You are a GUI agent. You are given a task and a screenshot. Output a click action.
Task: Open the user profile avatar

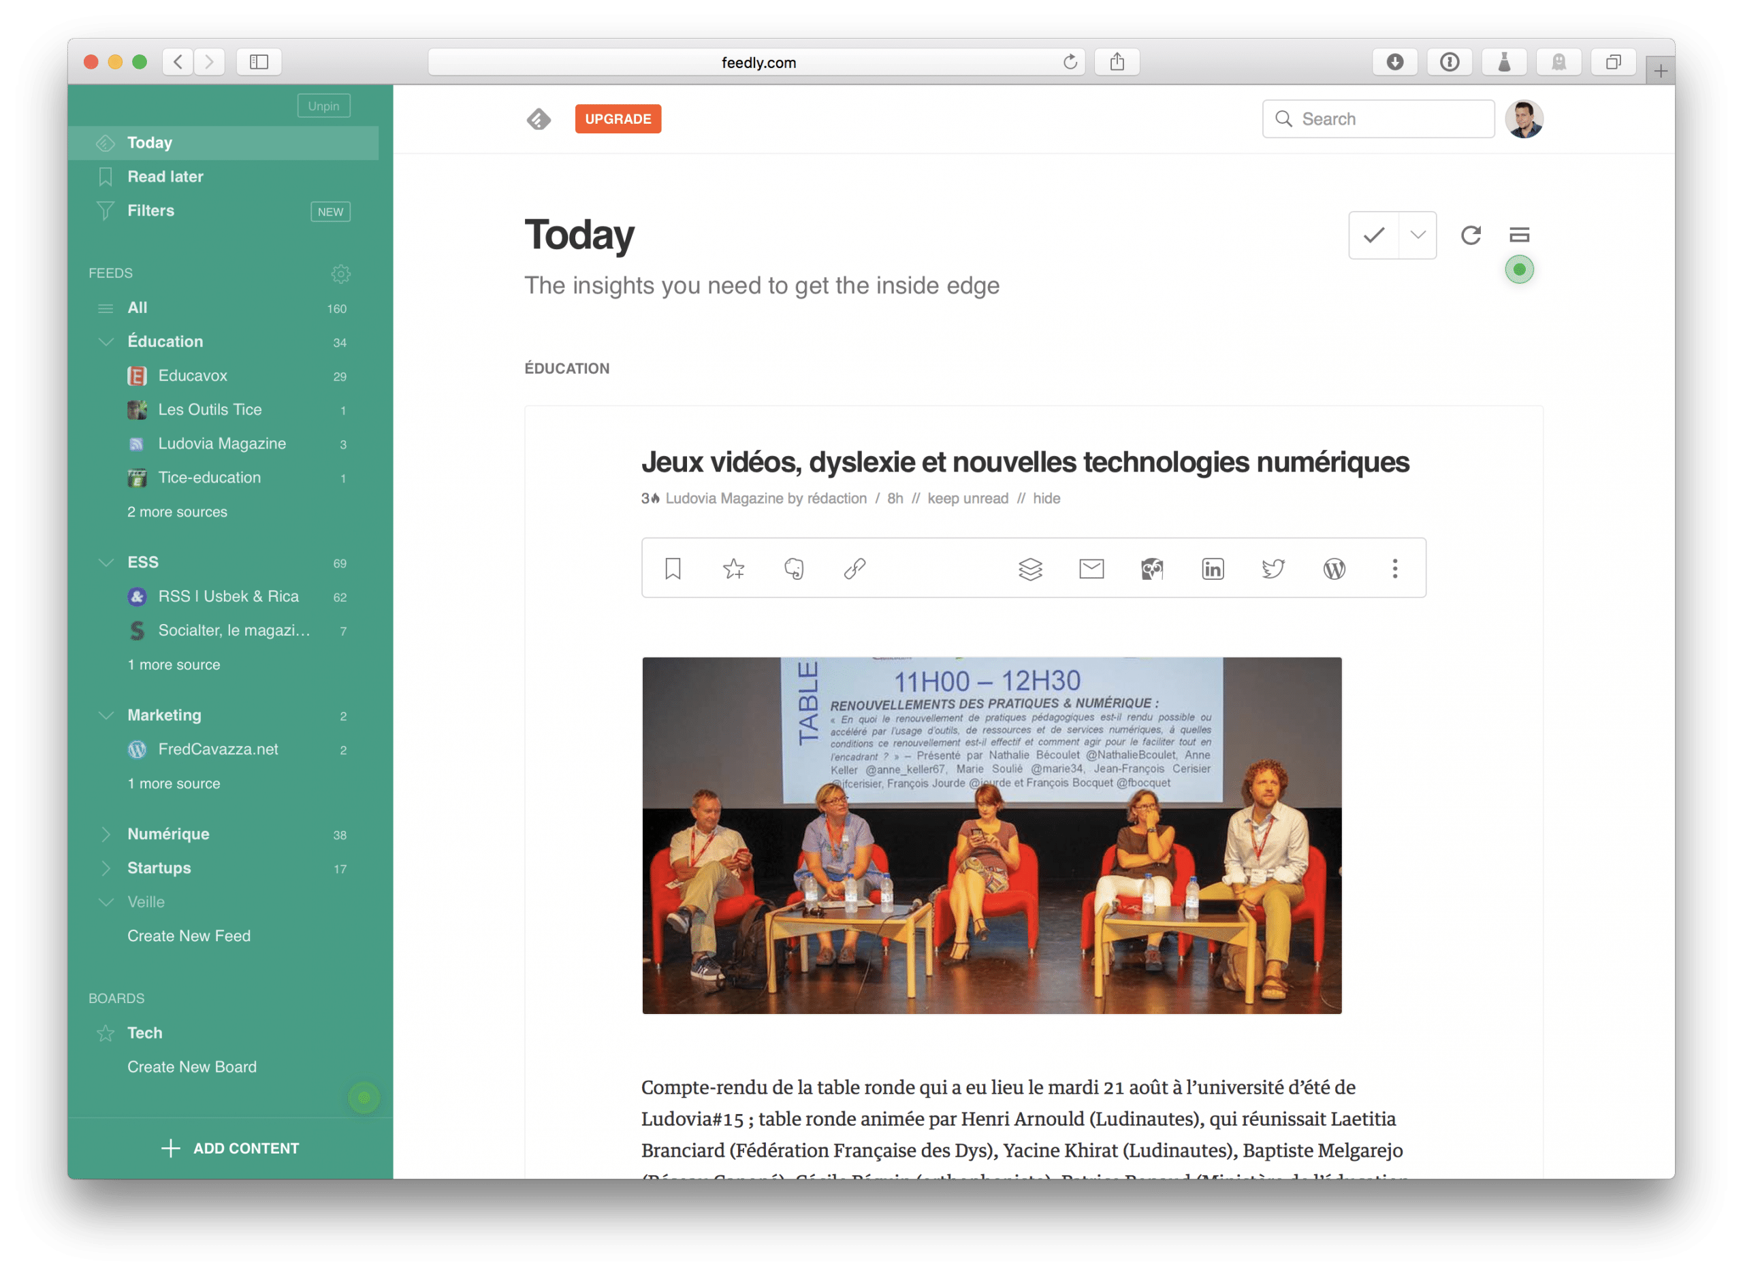pos(1524,119)
